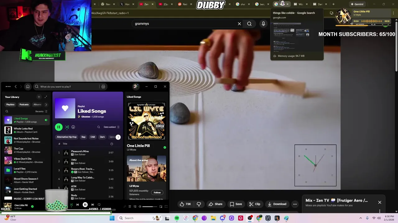
Task: Adjust the Spotify volume slider
Action: [x=150, y=207]
